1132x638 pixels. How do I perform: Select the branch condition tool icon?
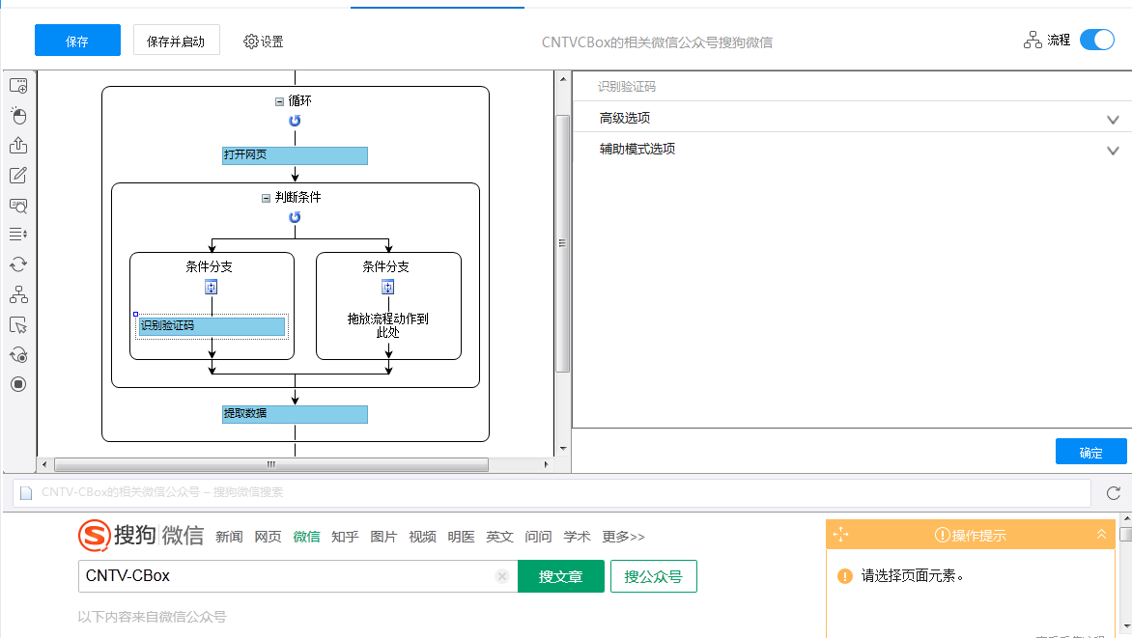tap(18, 294)
